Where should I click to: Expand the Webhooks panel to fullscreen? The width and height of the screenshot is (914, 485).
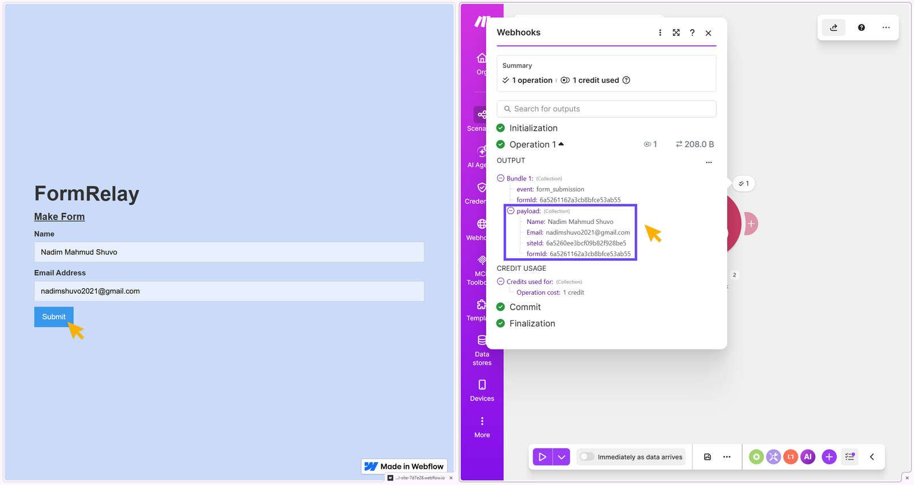[x=676, y=33]
